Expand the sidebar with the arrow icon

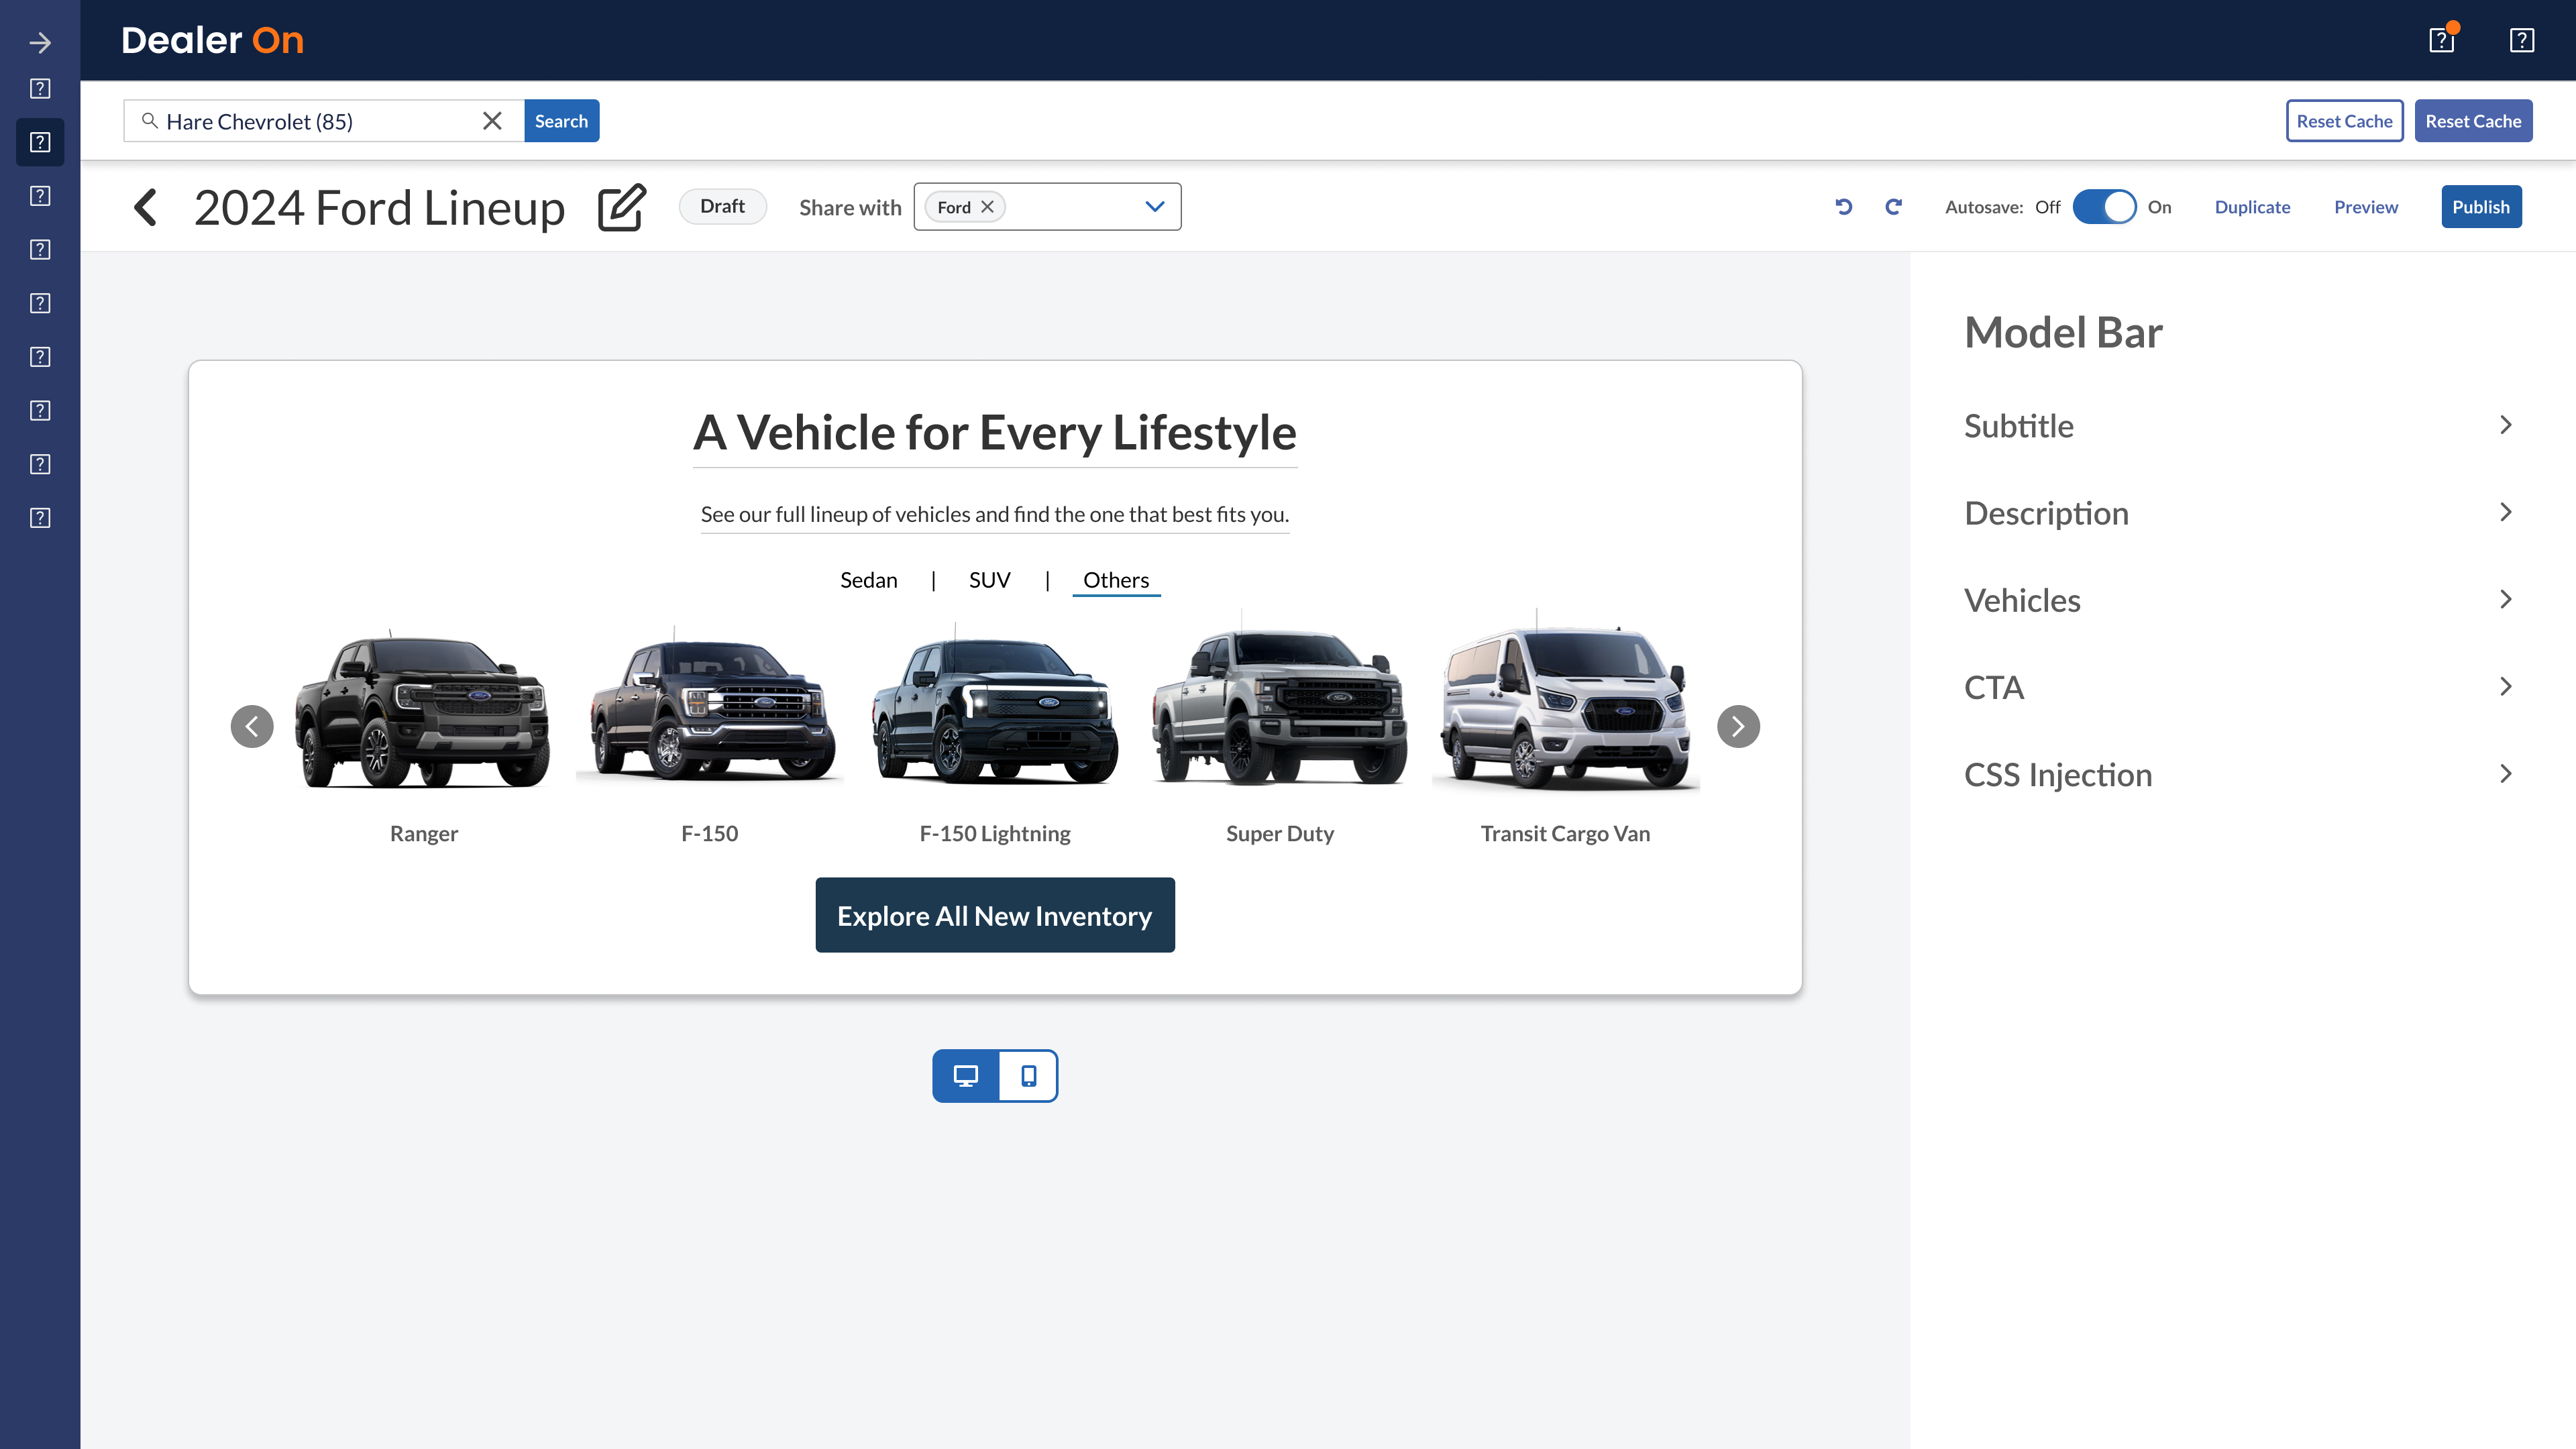pyautogui.click(x=40, y=42)
